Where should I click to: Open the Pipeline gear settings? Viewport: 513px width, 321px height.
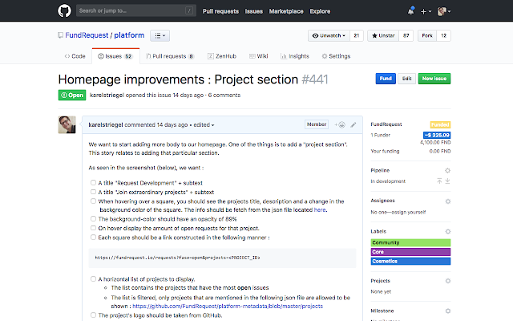click(449, 171)
